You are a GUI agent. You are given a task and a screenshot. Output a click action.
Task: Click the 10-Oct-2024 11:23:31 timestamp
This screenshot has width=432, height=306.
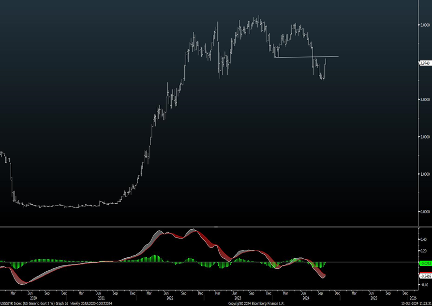tap(417, 304)
